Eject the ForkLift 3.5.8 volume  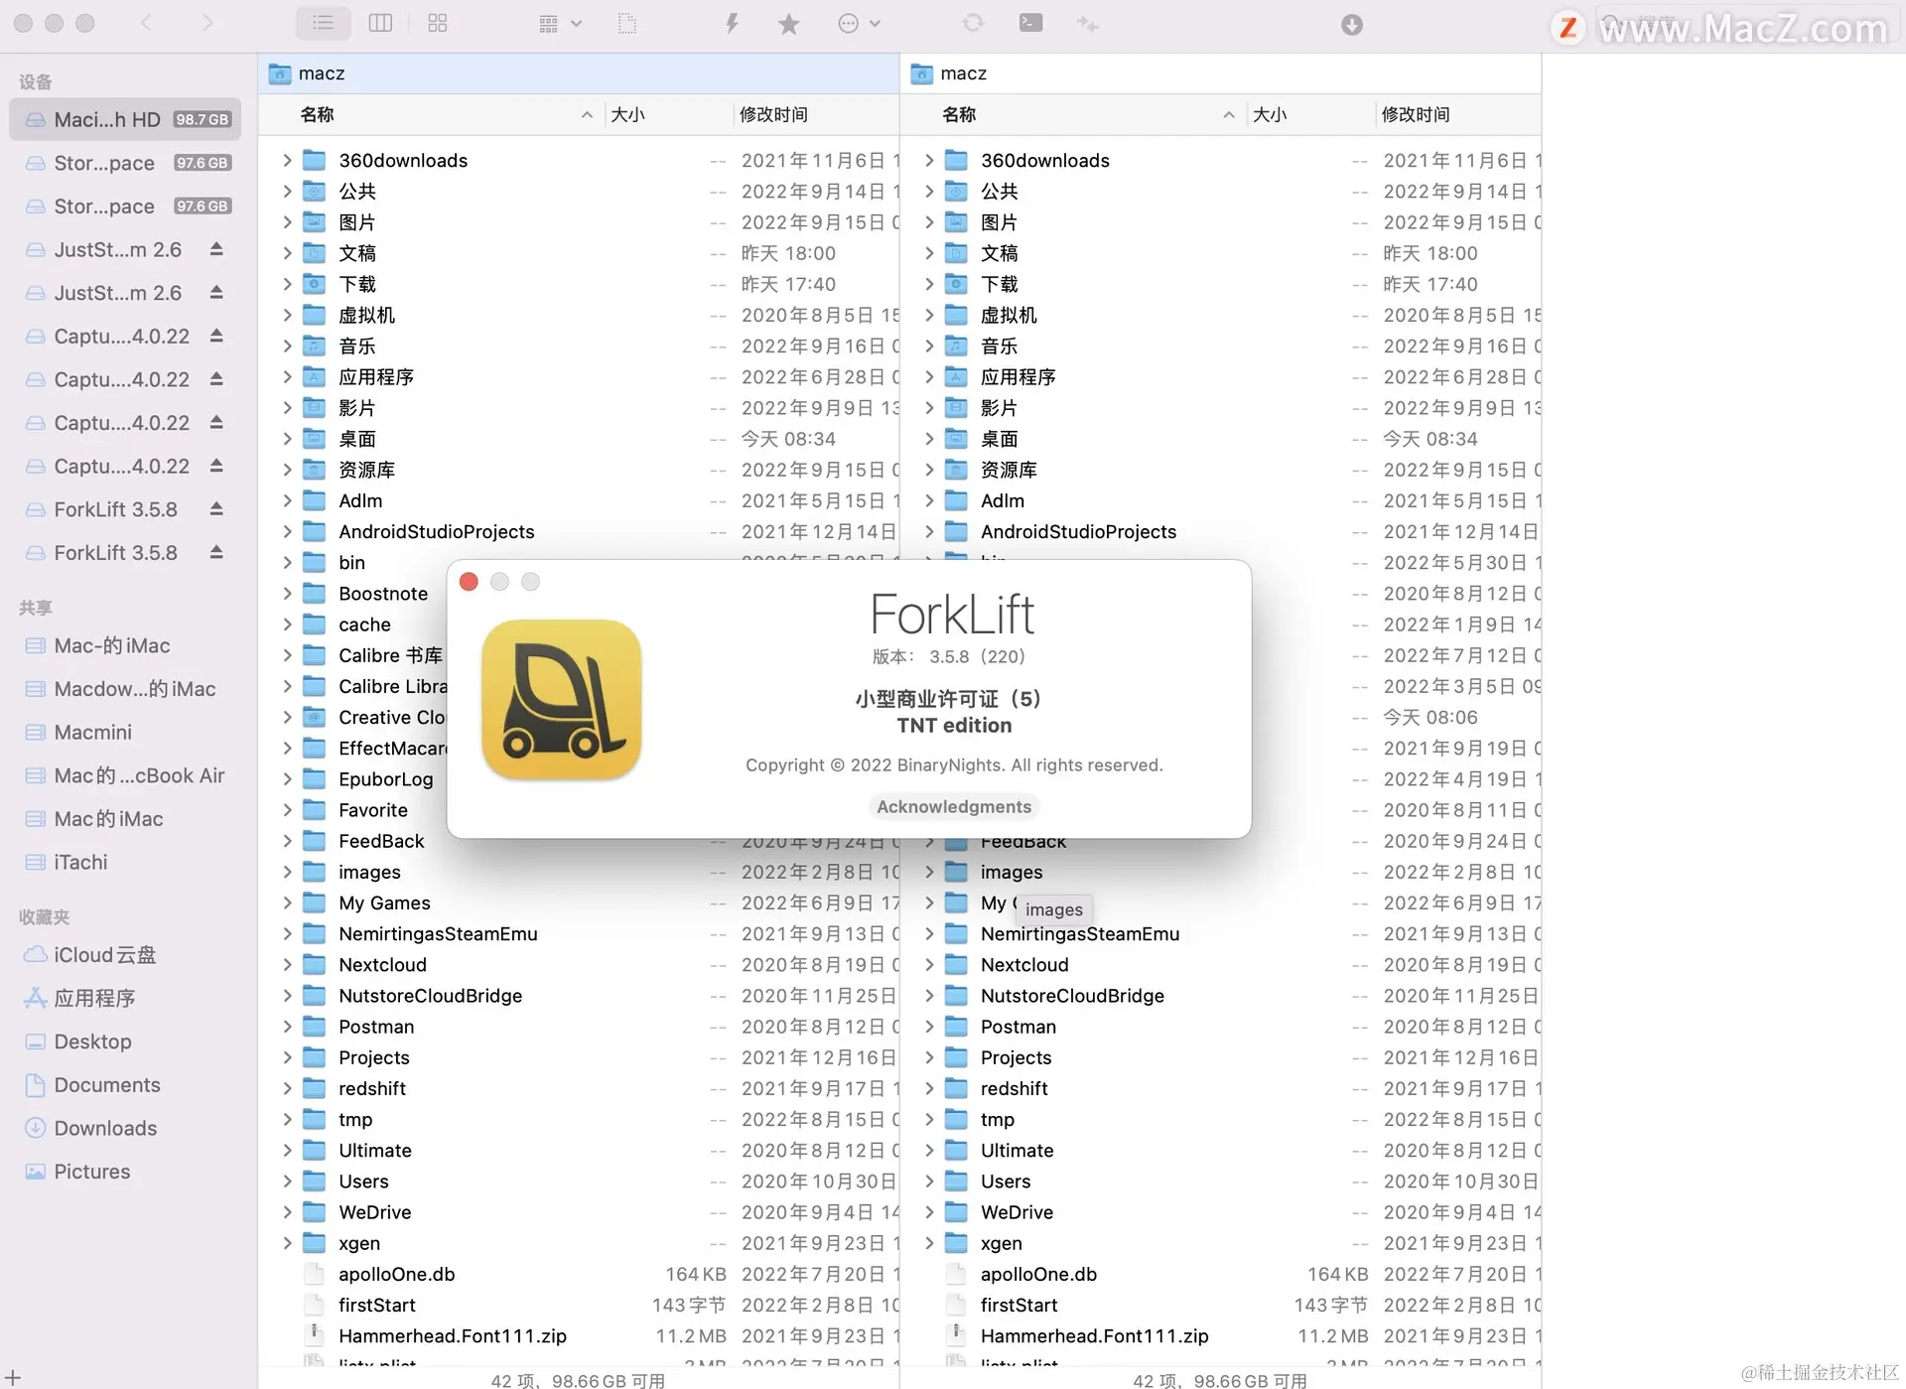click(216, 509)
